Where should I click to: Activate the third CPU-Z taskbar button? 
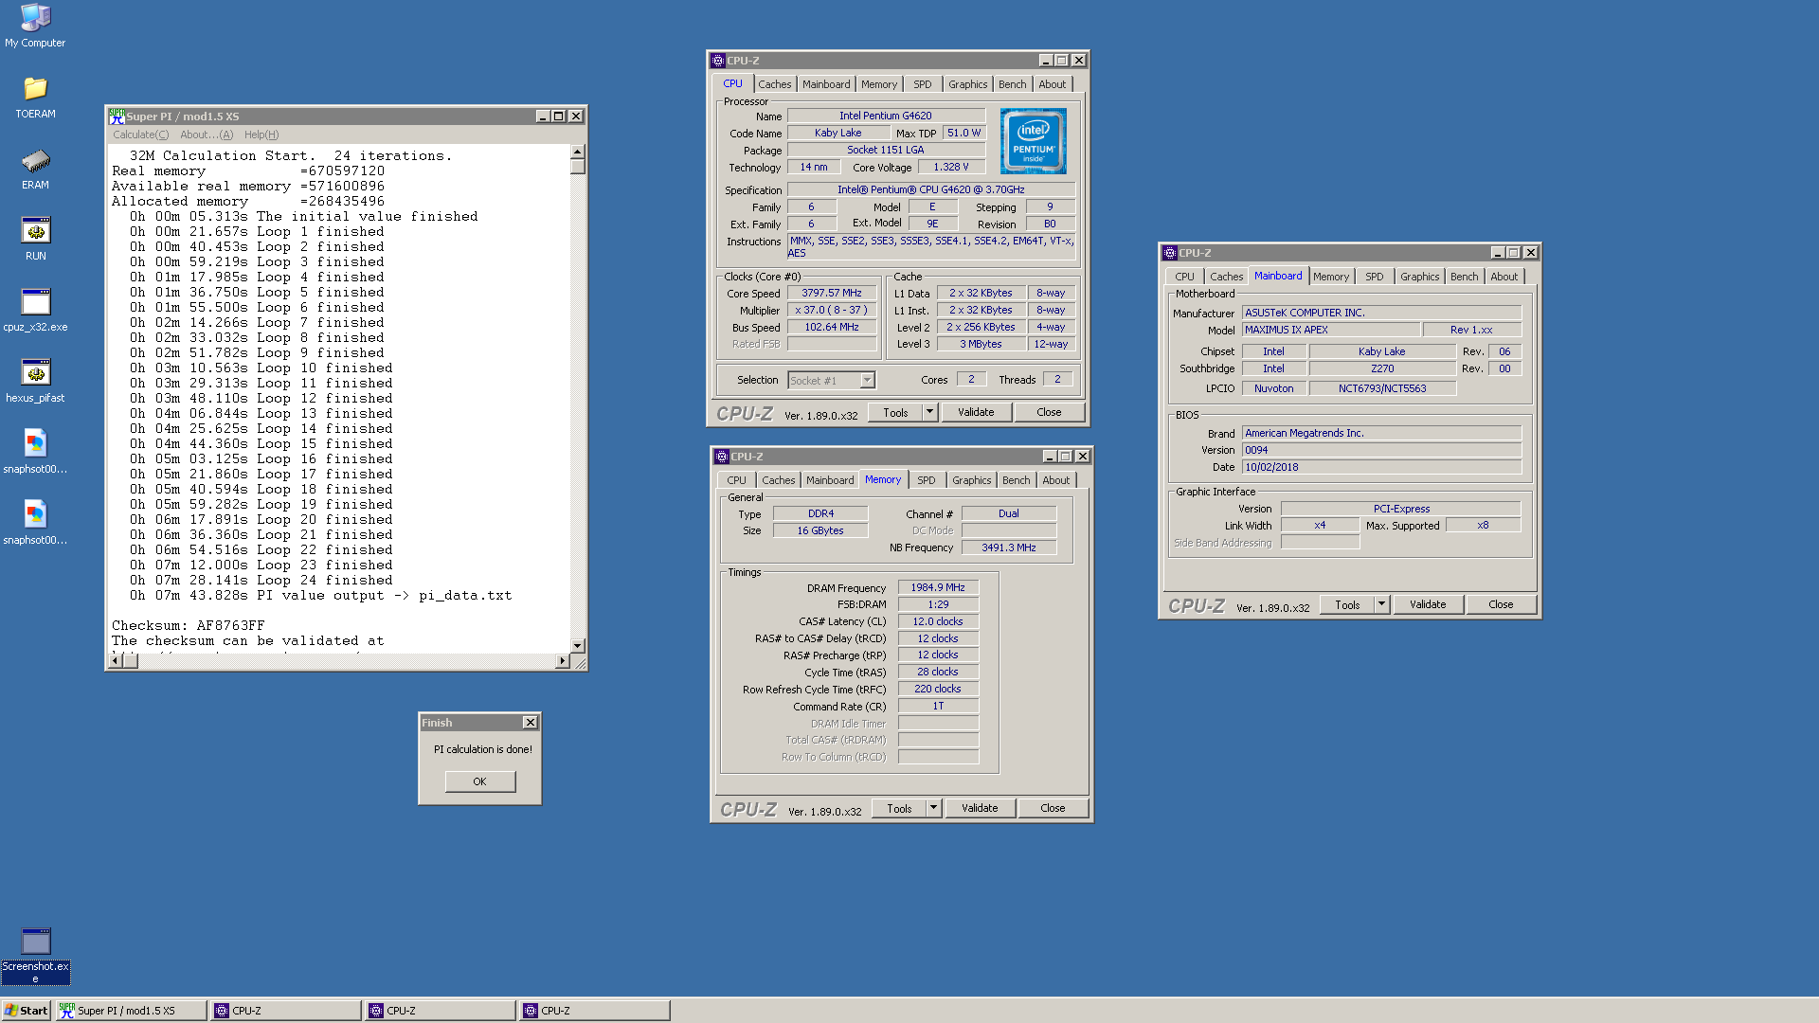pyautogui.click(x=595, y=1011)
